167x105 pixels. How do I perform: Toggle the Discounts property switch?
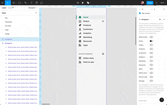[x=151, y=65]
